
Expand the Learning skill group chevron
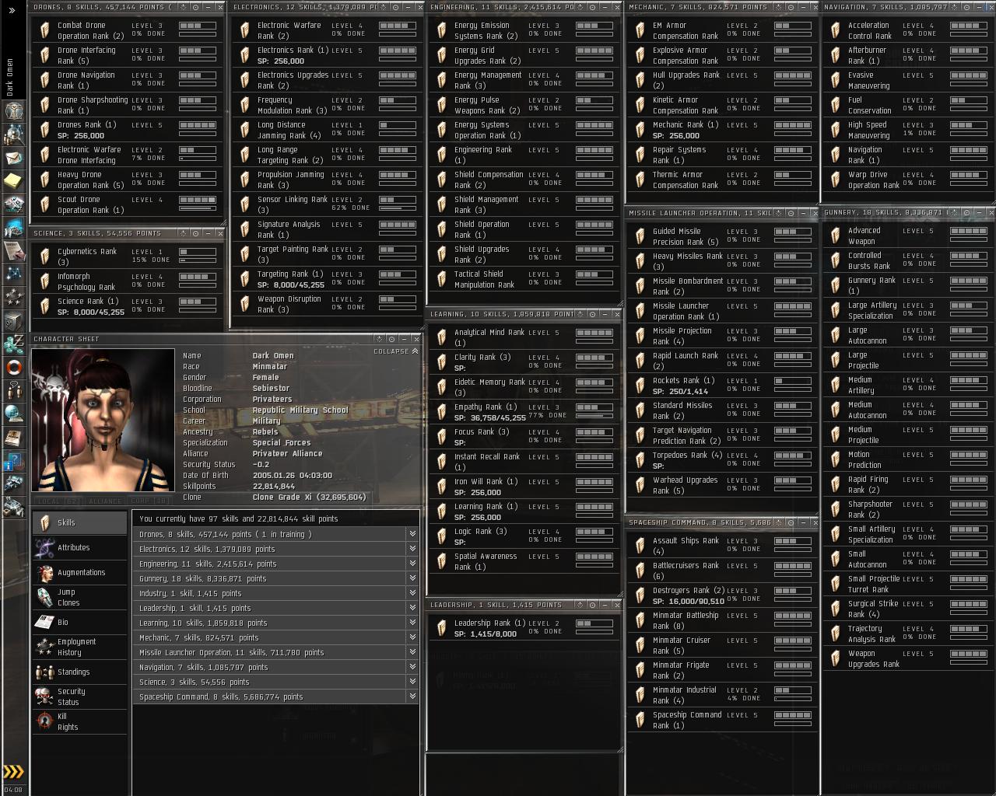[x=412, y=623]
